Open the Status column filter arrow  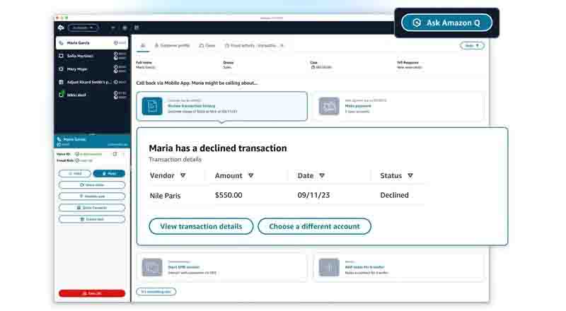click(x=410, y=175)
